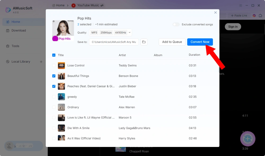265x156 pixels.
Task: Click the Beautiful Things album thumbnail
Action: pos(61,76)
